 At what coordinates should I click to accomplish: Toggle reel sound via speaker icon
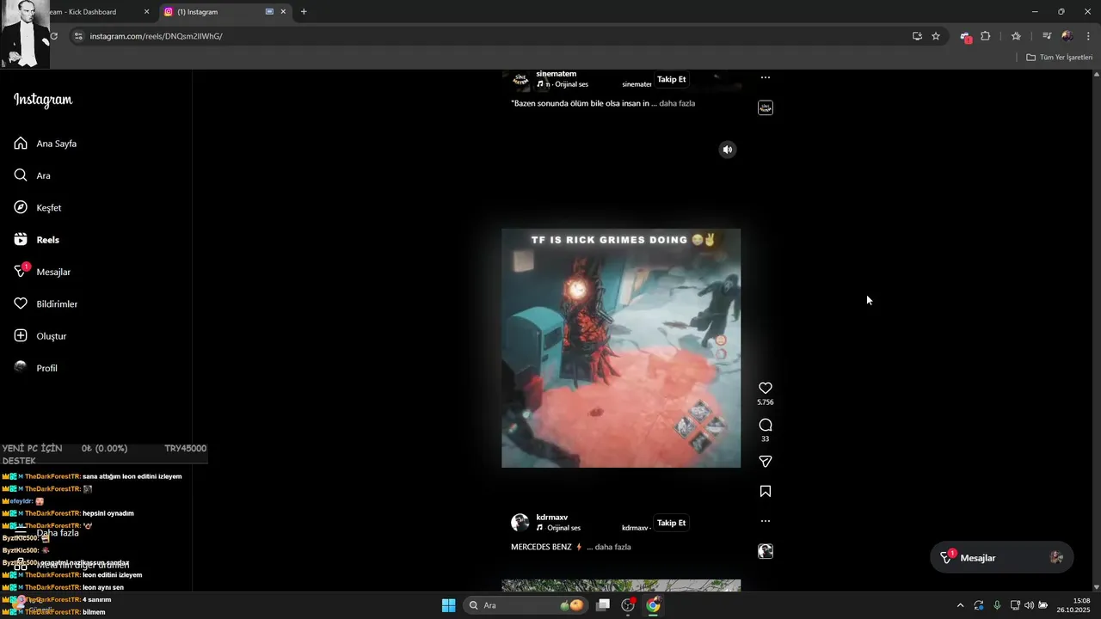click(728, 150)
